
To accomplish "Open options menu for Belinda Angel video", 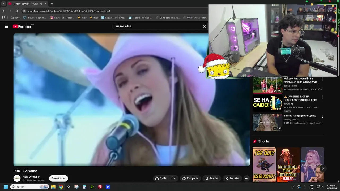I will (322, 116).
